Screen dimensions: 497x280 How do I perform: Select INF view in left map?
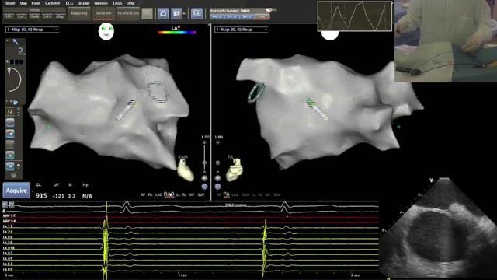[x=192, y=194]
